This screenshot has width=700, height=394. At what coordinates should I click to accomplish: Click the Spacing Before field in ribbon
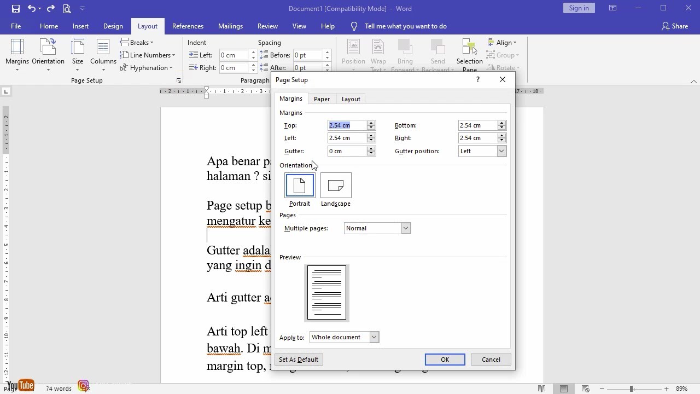[x=309, y=55]
